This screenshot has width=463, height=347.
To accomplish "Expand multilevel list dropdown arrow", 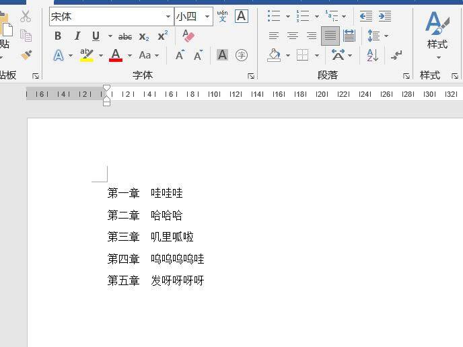I will (344, 16).
